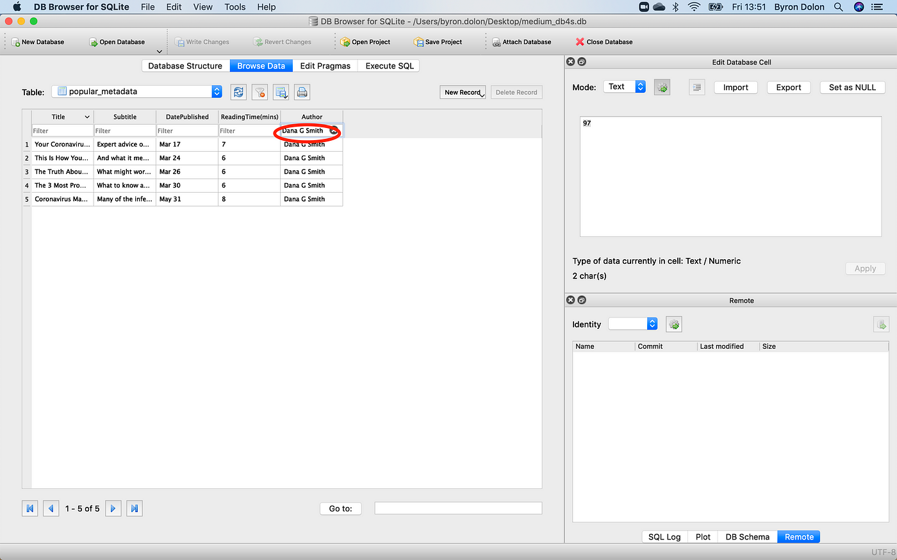Switch to the SQL Log tab
The height and width of the screenshot is (560, 897).
coord(664,537)
